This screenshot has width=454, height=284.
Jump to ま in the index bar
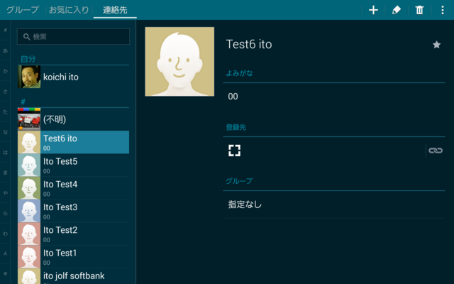5,173
